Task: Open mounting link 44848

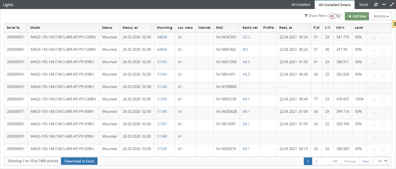Action: pyautogui.click(x=162, y=37)
